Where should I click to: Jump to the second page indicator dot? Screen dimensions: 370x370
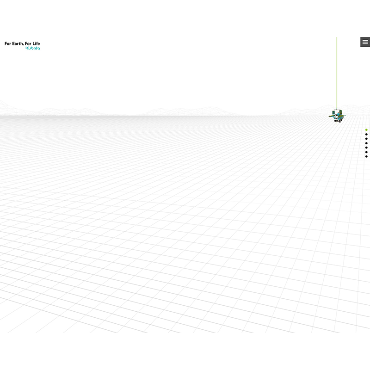(x=366, y=134)
